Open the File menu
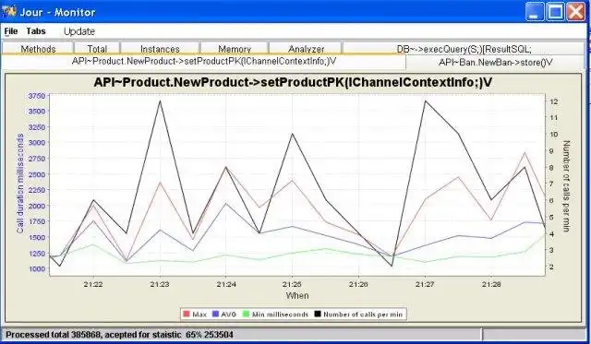The image size is (591, 344). (x=10, y=31)
